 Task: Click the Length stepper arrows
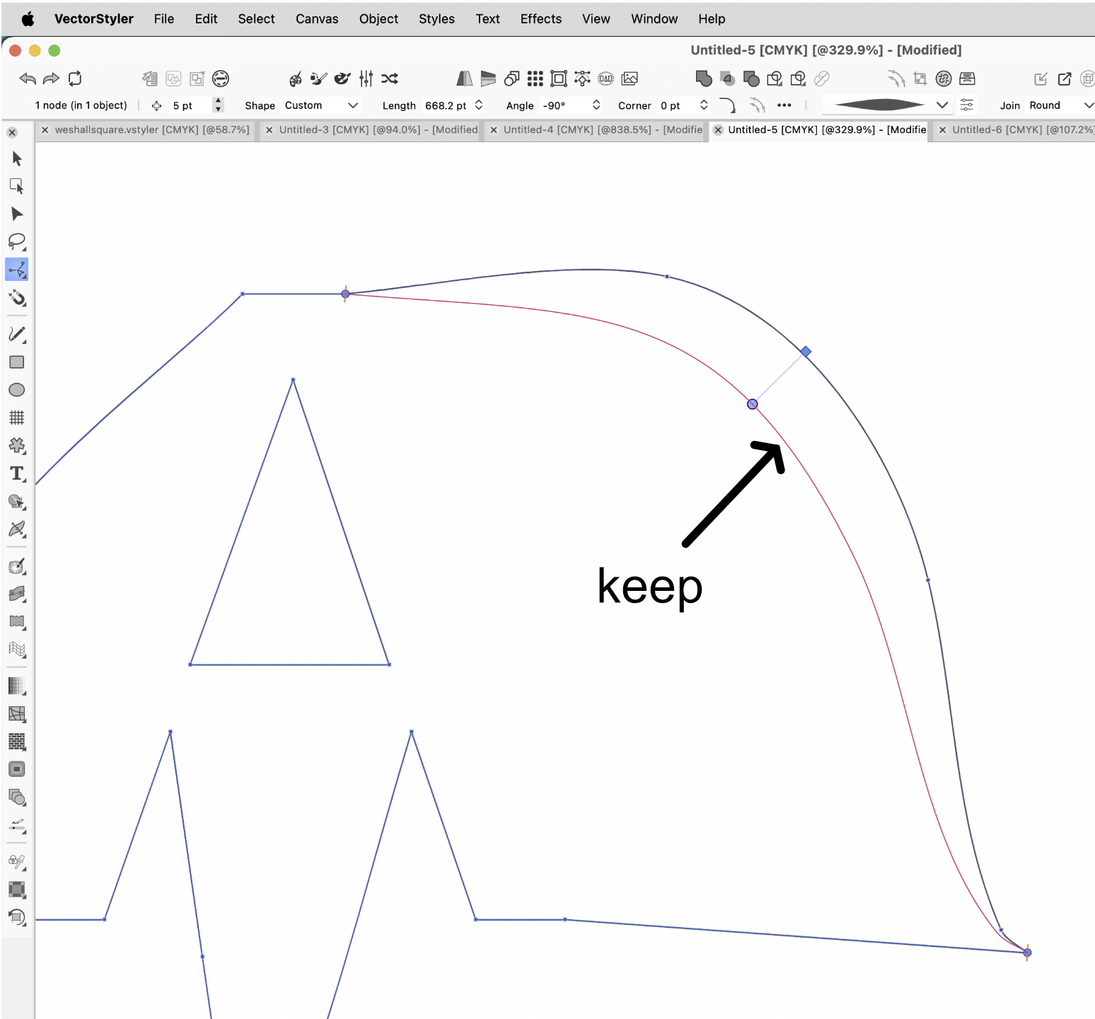pos(479,105)
